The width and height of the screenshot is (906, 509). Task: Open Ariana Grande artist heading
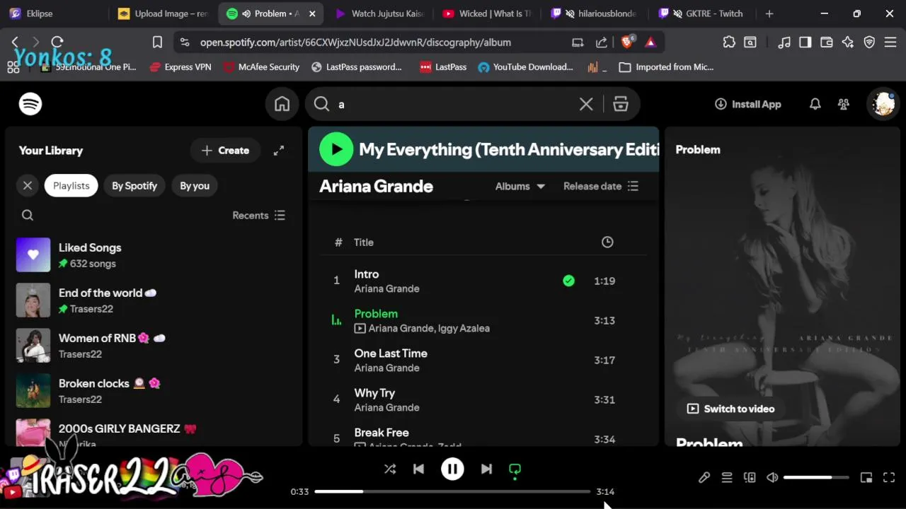click(x=376, y=187)
